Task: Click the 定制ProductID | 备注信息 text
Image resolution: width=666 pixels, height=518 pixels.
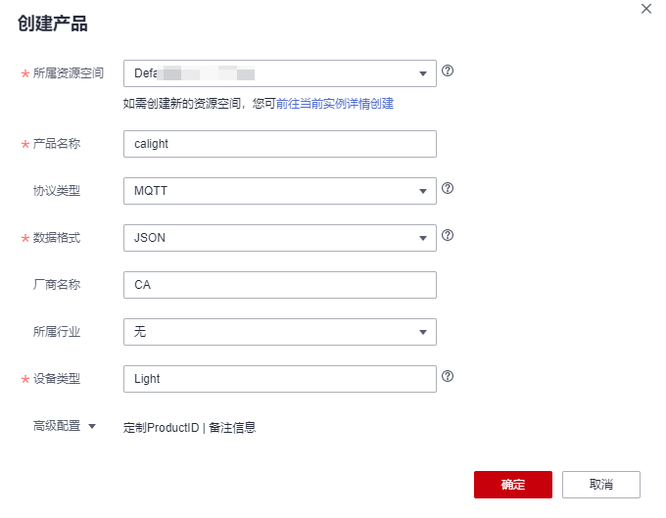Action: point(189,427)
